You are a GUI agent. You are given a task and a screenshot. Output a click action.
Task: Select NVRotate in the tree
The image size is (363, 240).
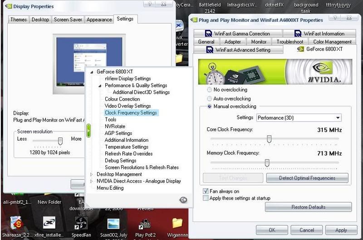(x=115, y=126)
